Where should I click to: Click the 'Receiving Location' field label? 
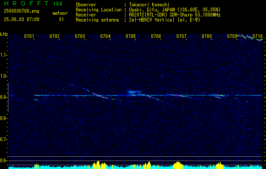pyautogui.click(x=99, y=10)
